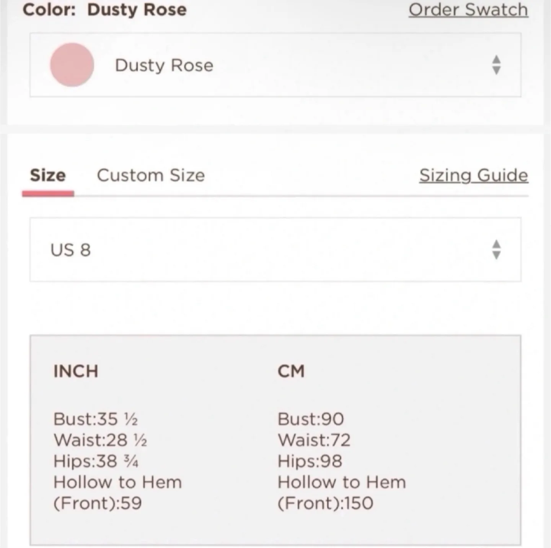Image resolution: width=551 pixels, height=548 pixels.
Task: Expand the Dusty Rose color options
Action: coord(275,65)
